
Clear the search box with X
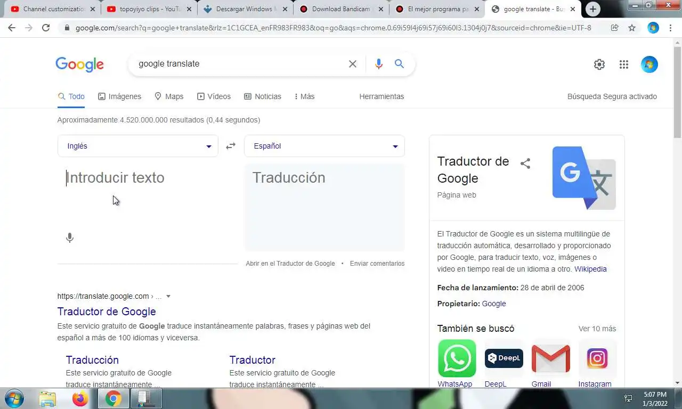coord(353,64)
